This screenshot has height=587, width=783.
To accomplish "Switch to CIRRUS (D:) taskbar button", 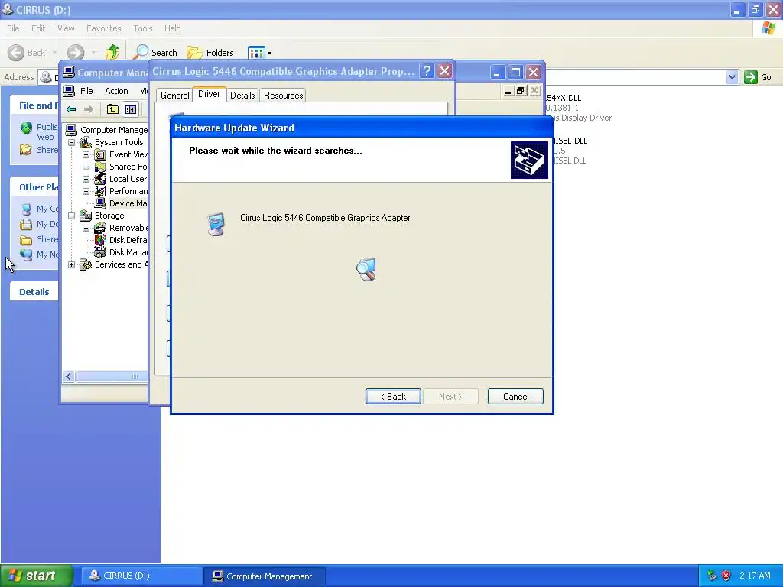I will pos(141,576).
